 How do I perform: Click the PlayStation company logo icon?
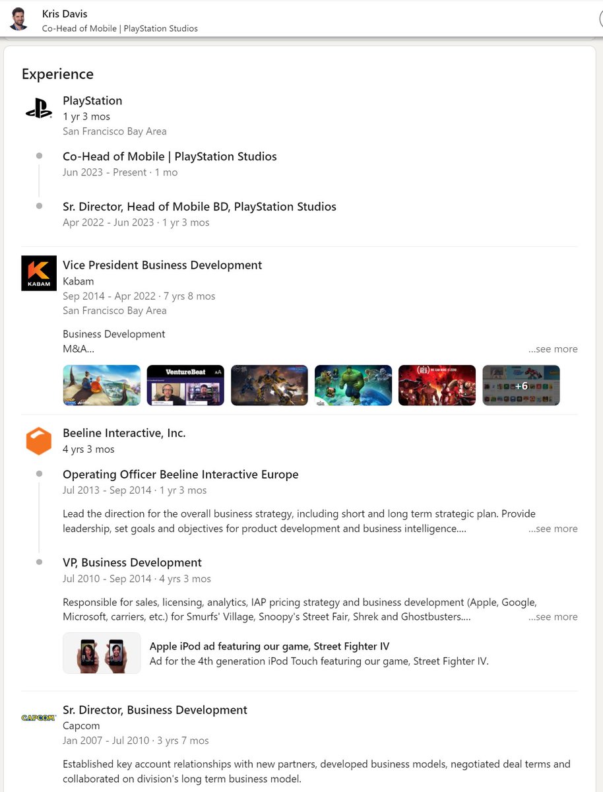(38, 109)
